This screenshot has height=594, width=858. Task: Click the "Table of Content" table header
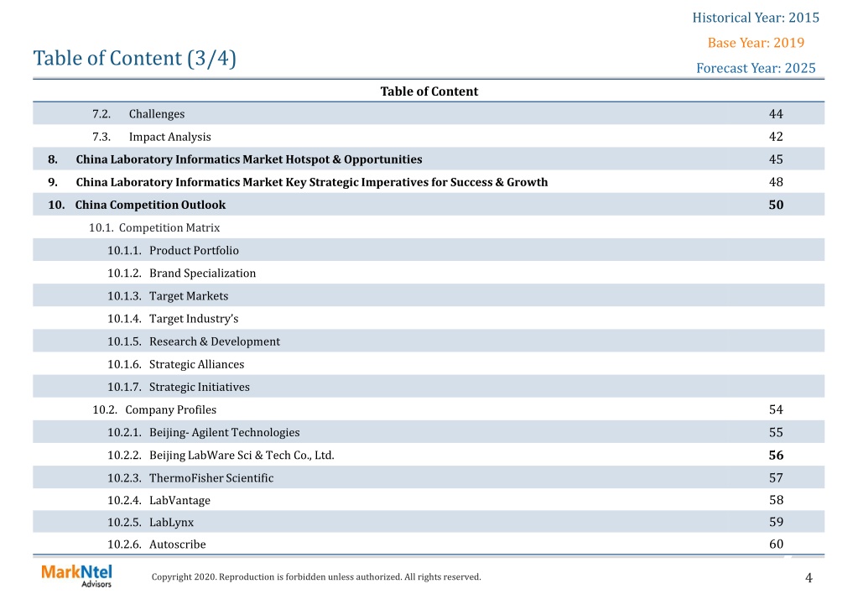pos(429,91)
